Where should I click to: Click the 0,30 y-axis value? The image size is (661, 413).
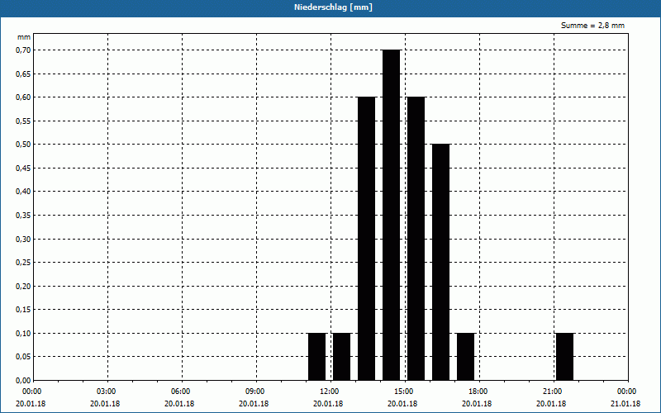(23, 239)
